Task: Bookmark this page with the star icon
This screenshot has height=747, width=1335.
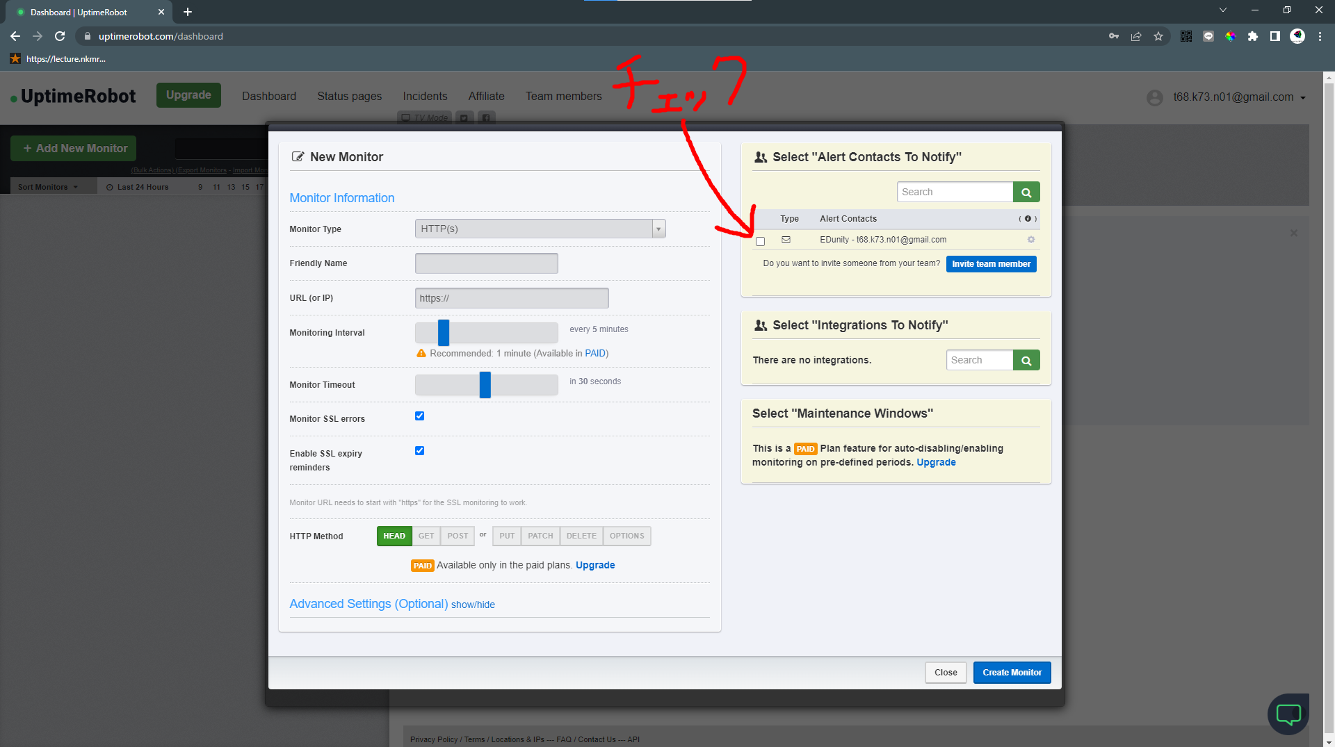Action: click(1158, 36)
